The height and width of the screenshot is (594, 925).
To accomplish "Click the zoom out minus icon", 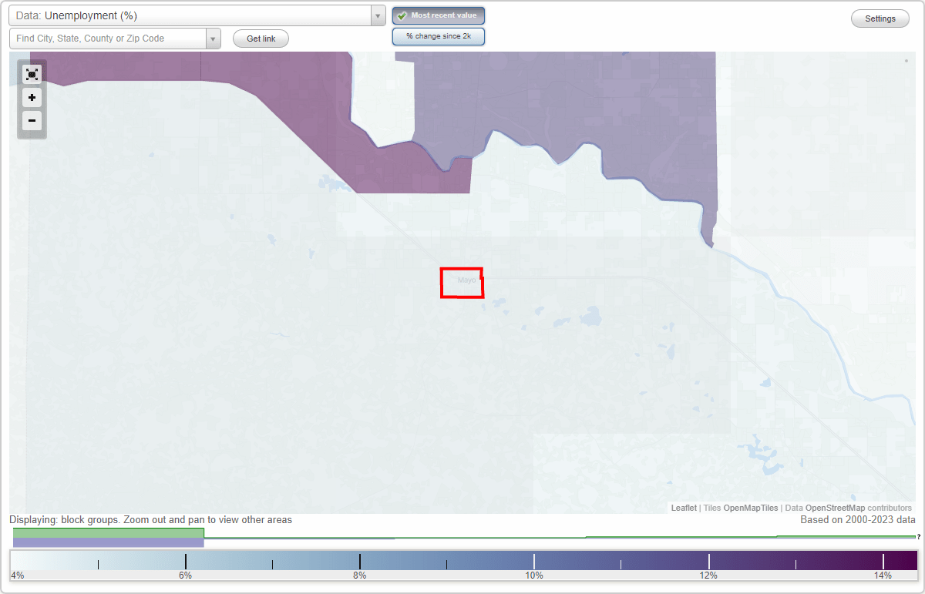I will (32, 121).
